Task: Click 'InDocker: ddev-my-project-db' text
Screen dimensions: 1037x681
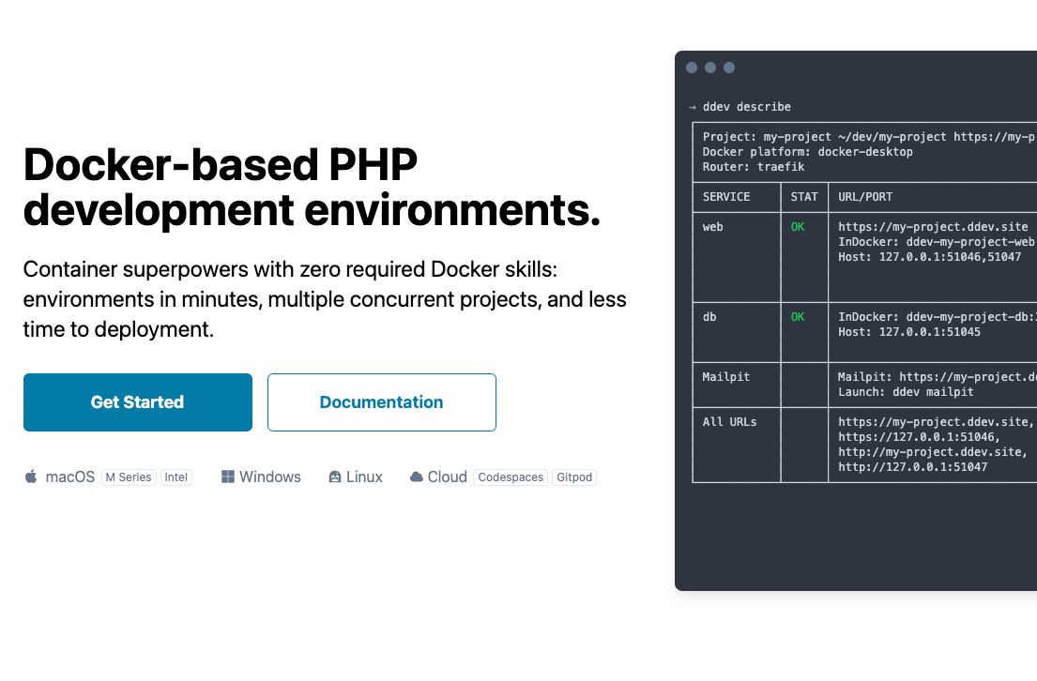Action: pyautogui.click(x=938, y=317)
